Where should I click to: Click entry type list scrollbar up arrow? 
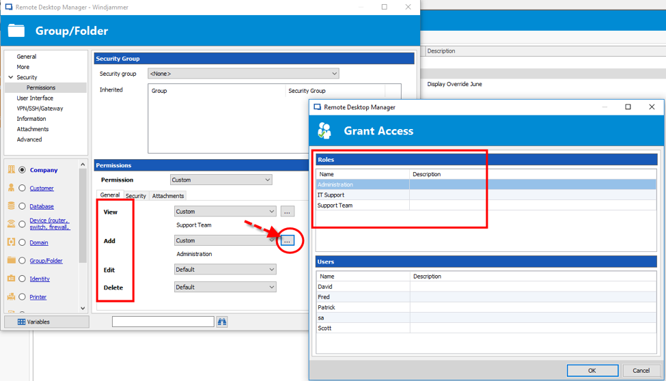click(83, 165)
